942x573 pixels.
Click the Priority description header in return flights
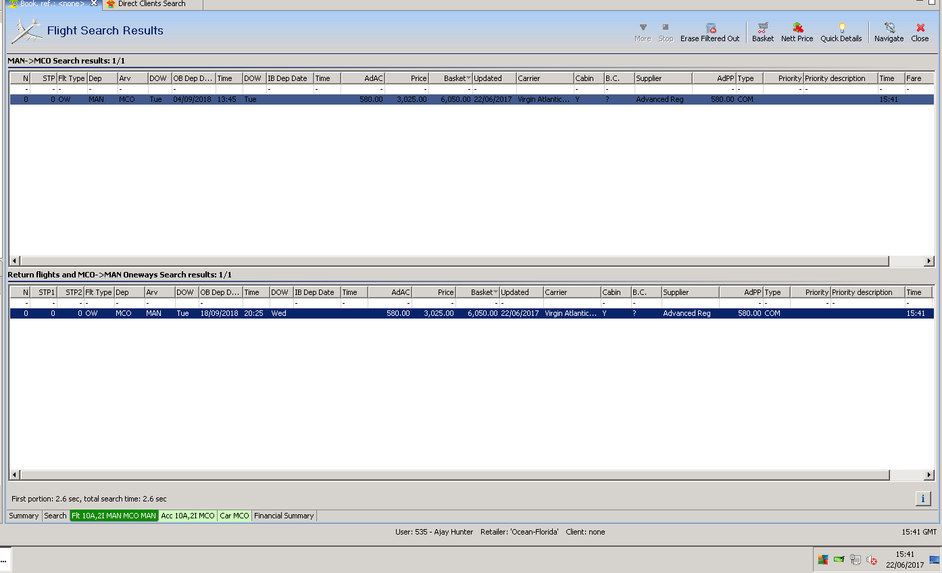click(x=867, y=292)
